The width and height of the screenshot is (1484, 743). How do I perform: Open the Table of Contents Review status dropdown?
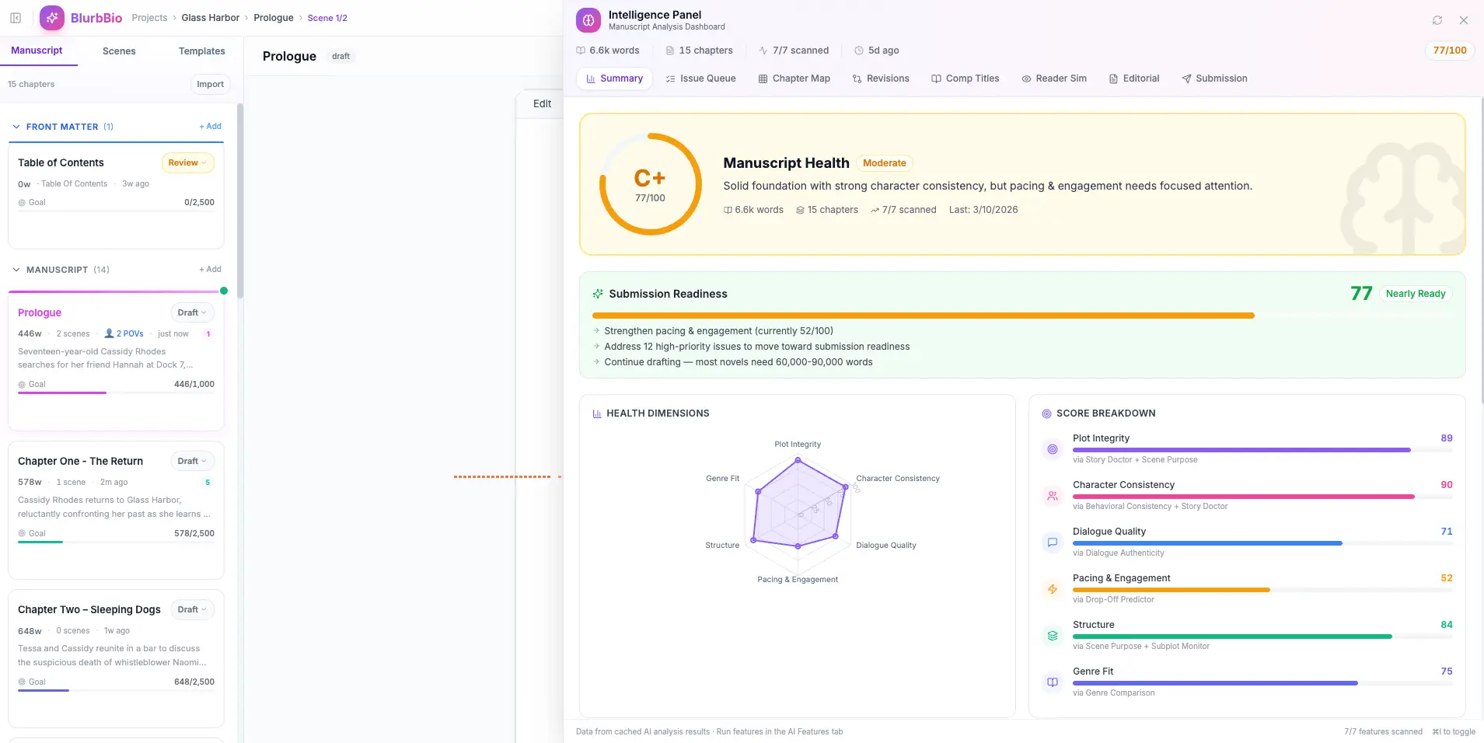(x=187, y=162)
